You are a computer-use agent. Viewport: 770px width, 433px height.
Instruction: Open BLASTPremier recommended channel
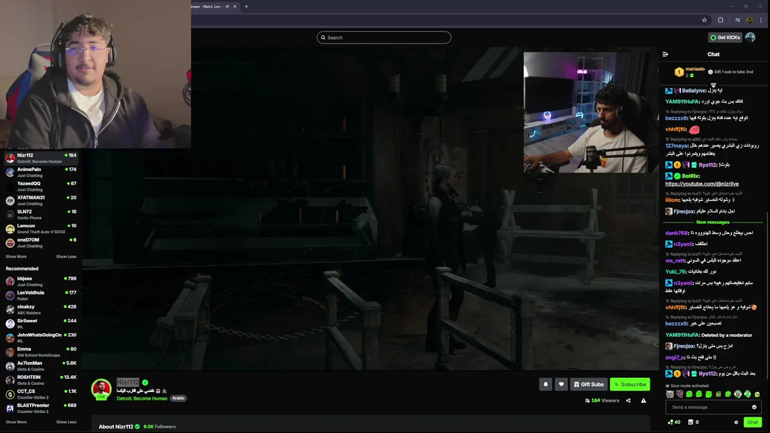coord(41,408)
